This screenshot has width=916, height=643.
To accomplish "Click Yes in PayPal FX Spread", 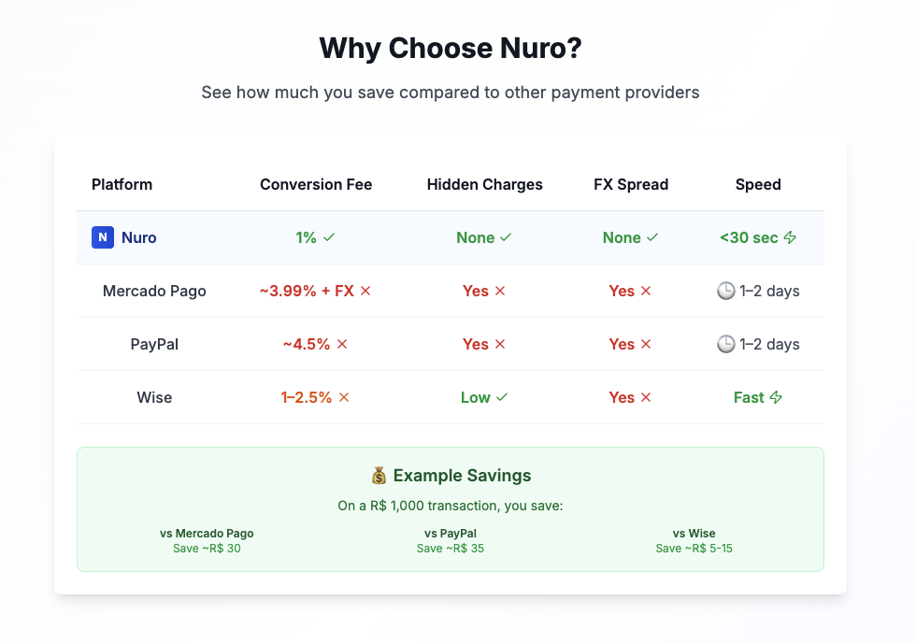I will (622, 343).
